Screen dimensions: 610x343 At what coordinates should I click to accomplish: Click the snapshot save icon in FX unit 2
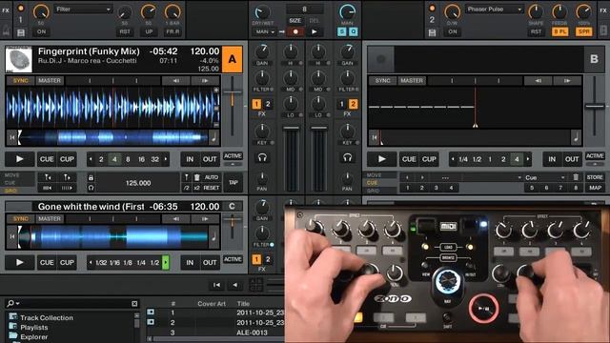[432, 32]
